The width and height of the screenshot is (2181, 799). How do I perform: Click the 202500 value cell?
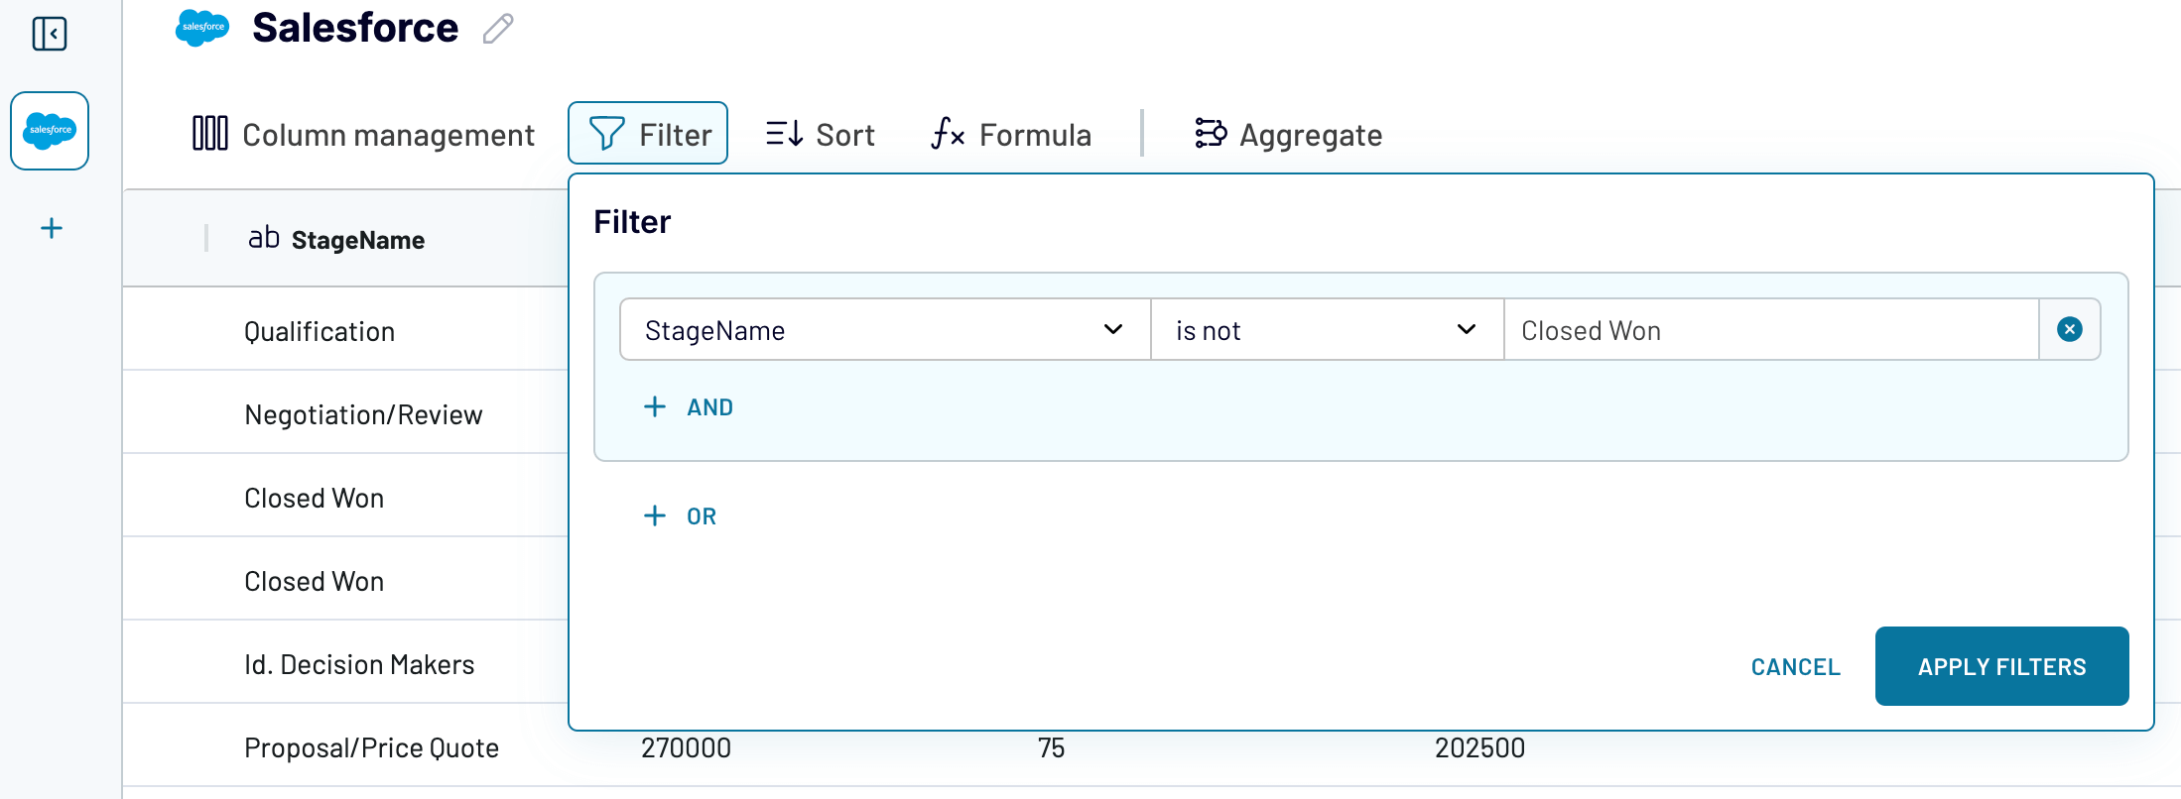(1479, 748)
